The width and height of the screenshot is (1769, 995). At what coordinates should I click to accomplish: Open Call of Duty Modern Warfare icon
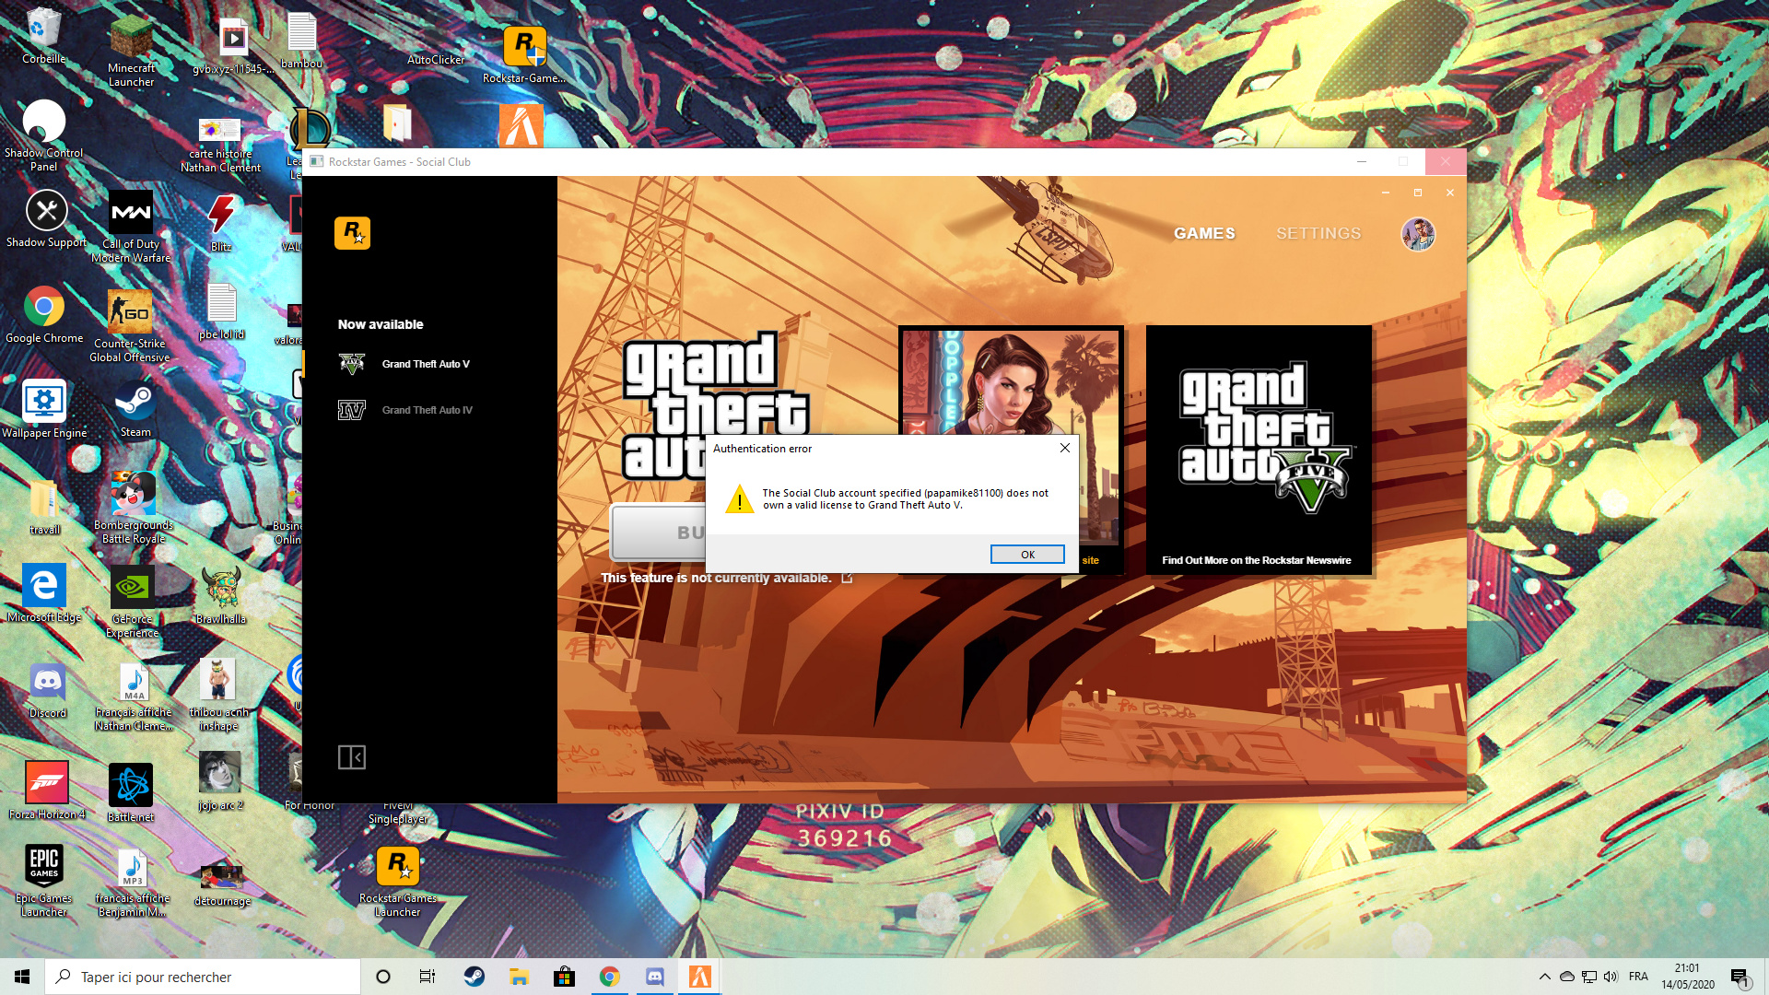(x=131, y=227)
